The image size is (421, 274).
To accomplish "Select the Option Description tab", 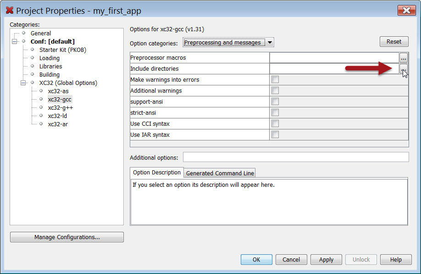I will 156,173.
